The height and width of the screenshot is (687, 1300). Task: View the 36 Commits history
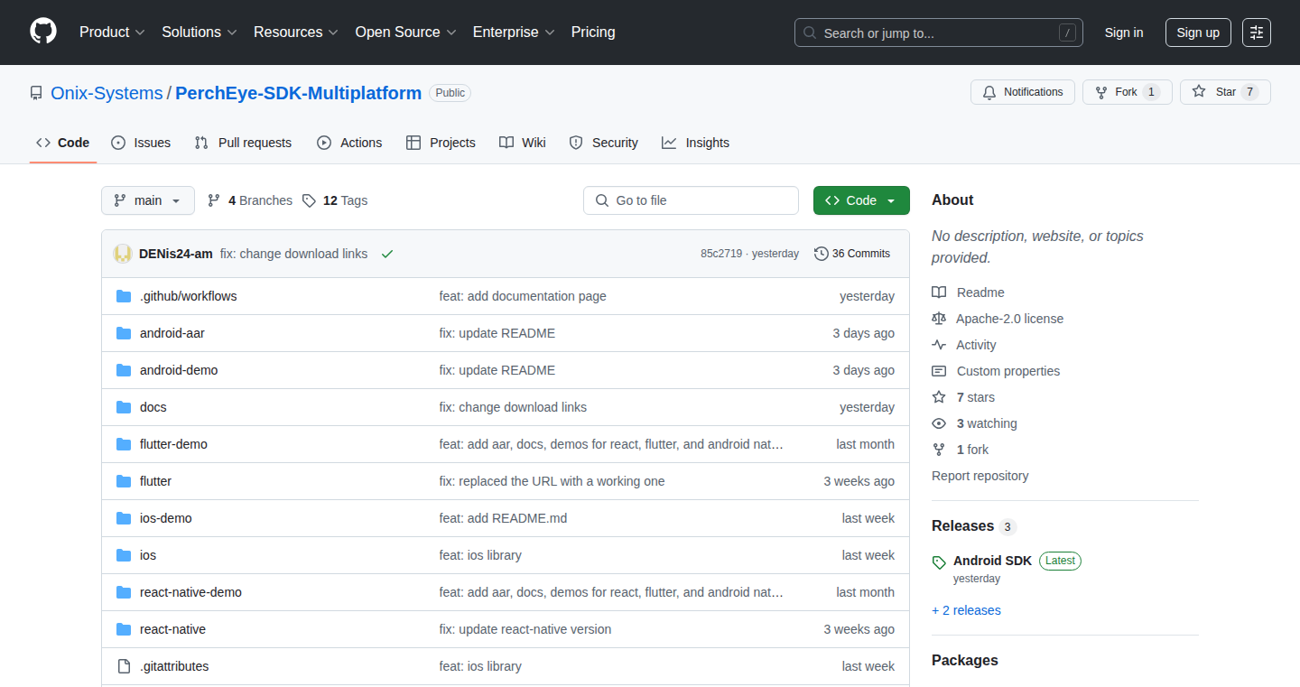(x=852, y=254)
